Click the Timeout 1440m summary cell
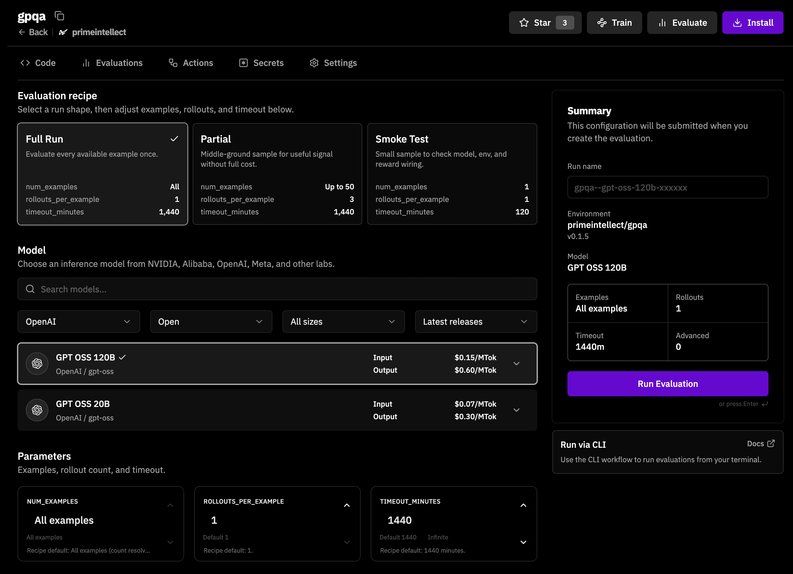This screenshot has height=574, width=793. 618,341
